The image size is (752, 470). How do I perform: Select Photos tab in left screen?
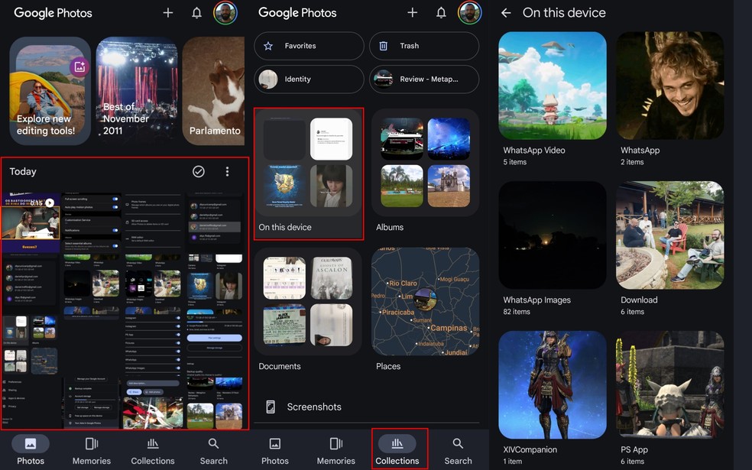coord(31,450)
